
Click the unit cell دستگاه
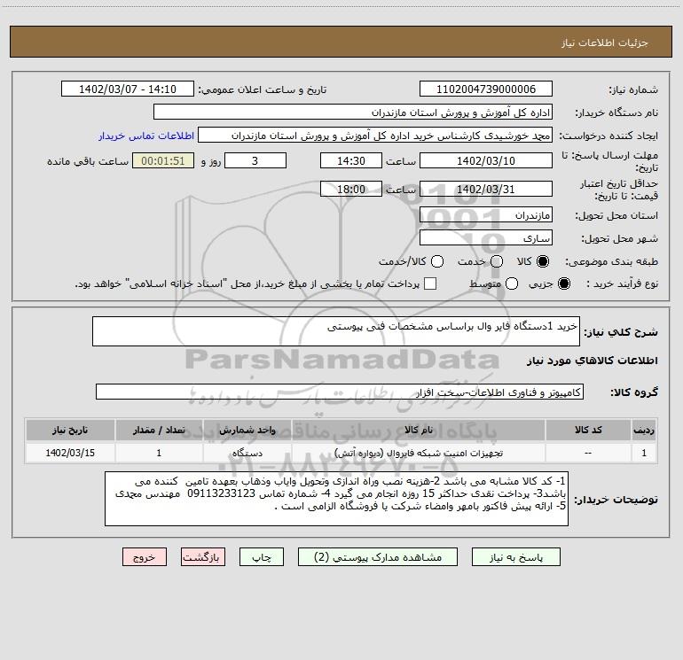pyautogui.click(x=247, y=453)
